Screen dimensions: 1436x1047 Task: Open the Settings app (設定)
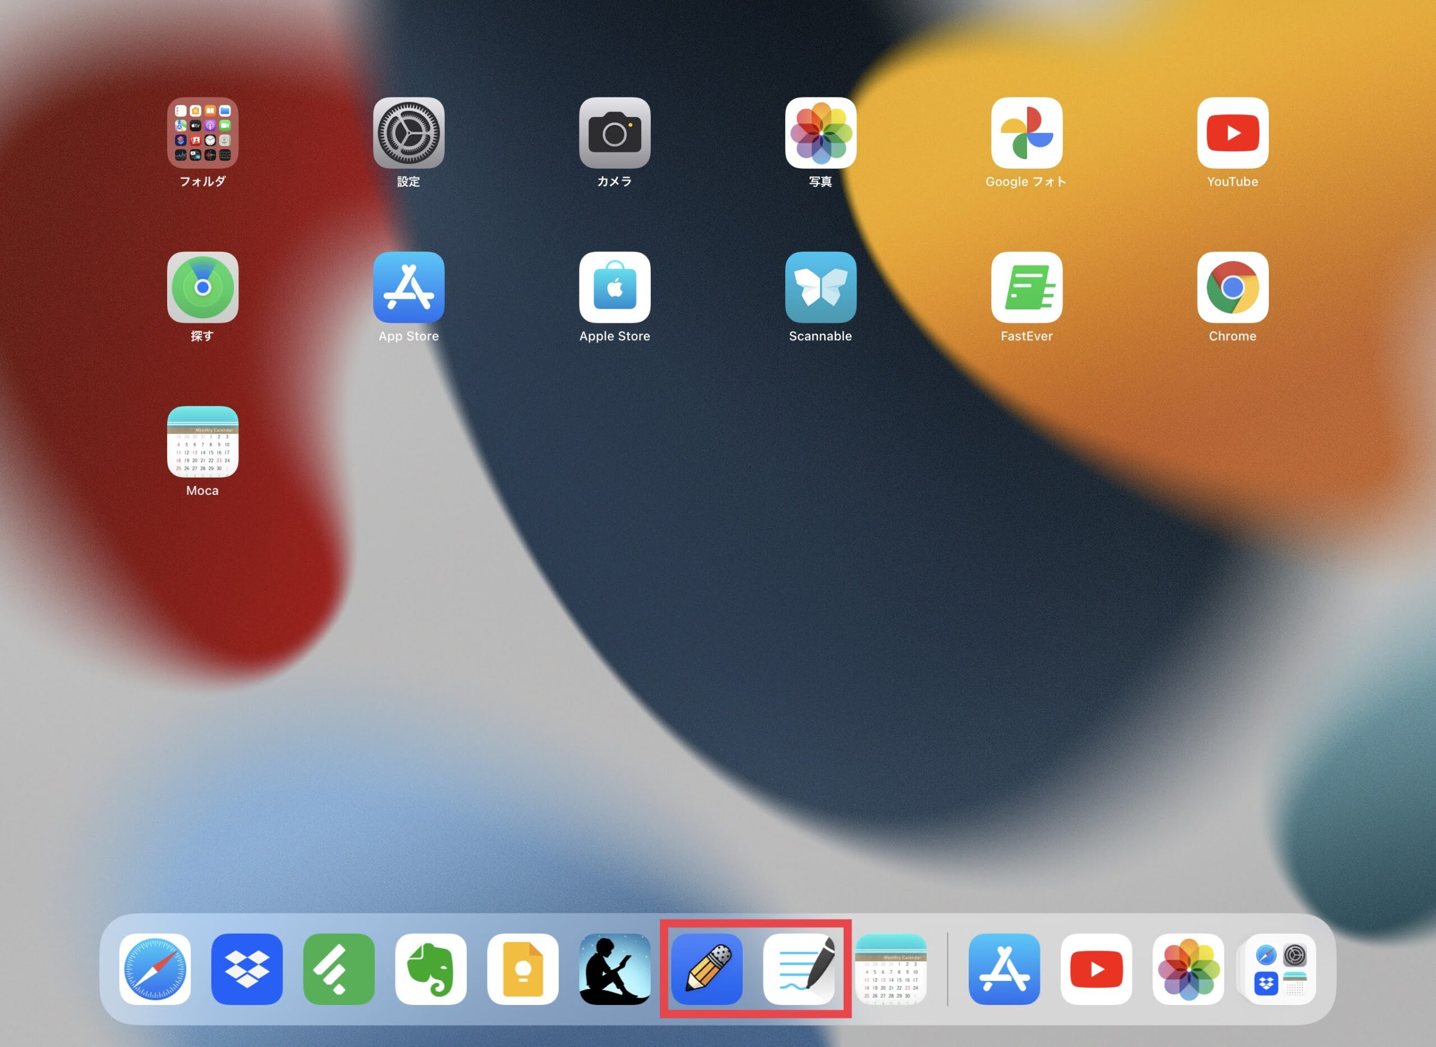(408, 133)
